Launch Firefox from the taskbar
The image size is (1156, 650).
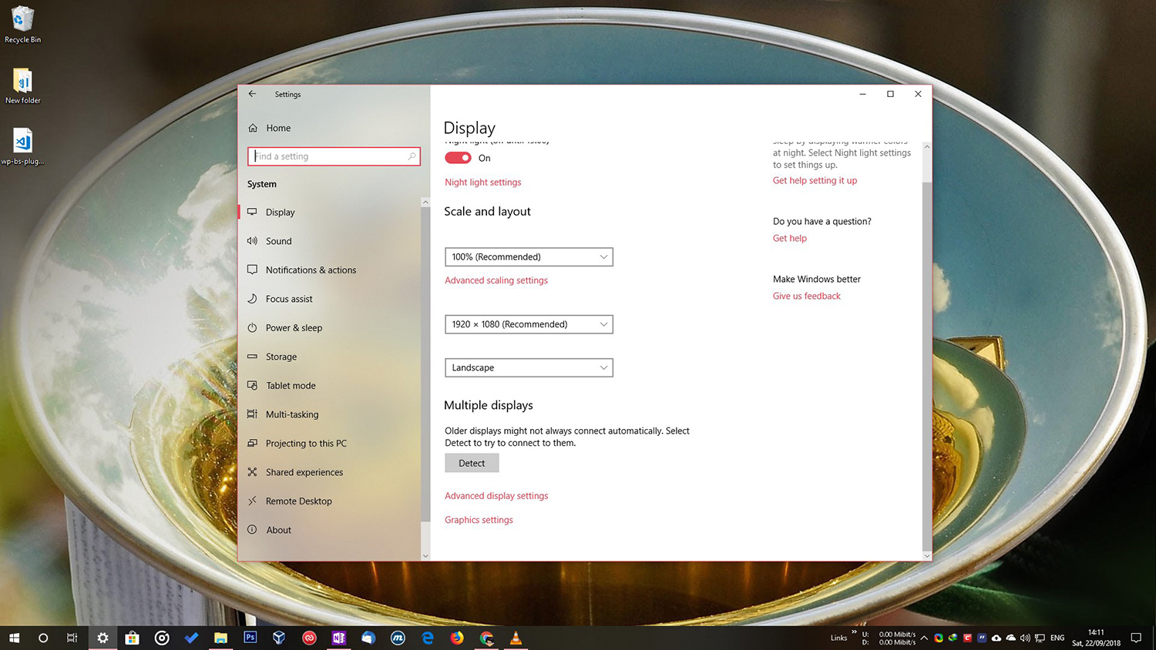point(456,638)
